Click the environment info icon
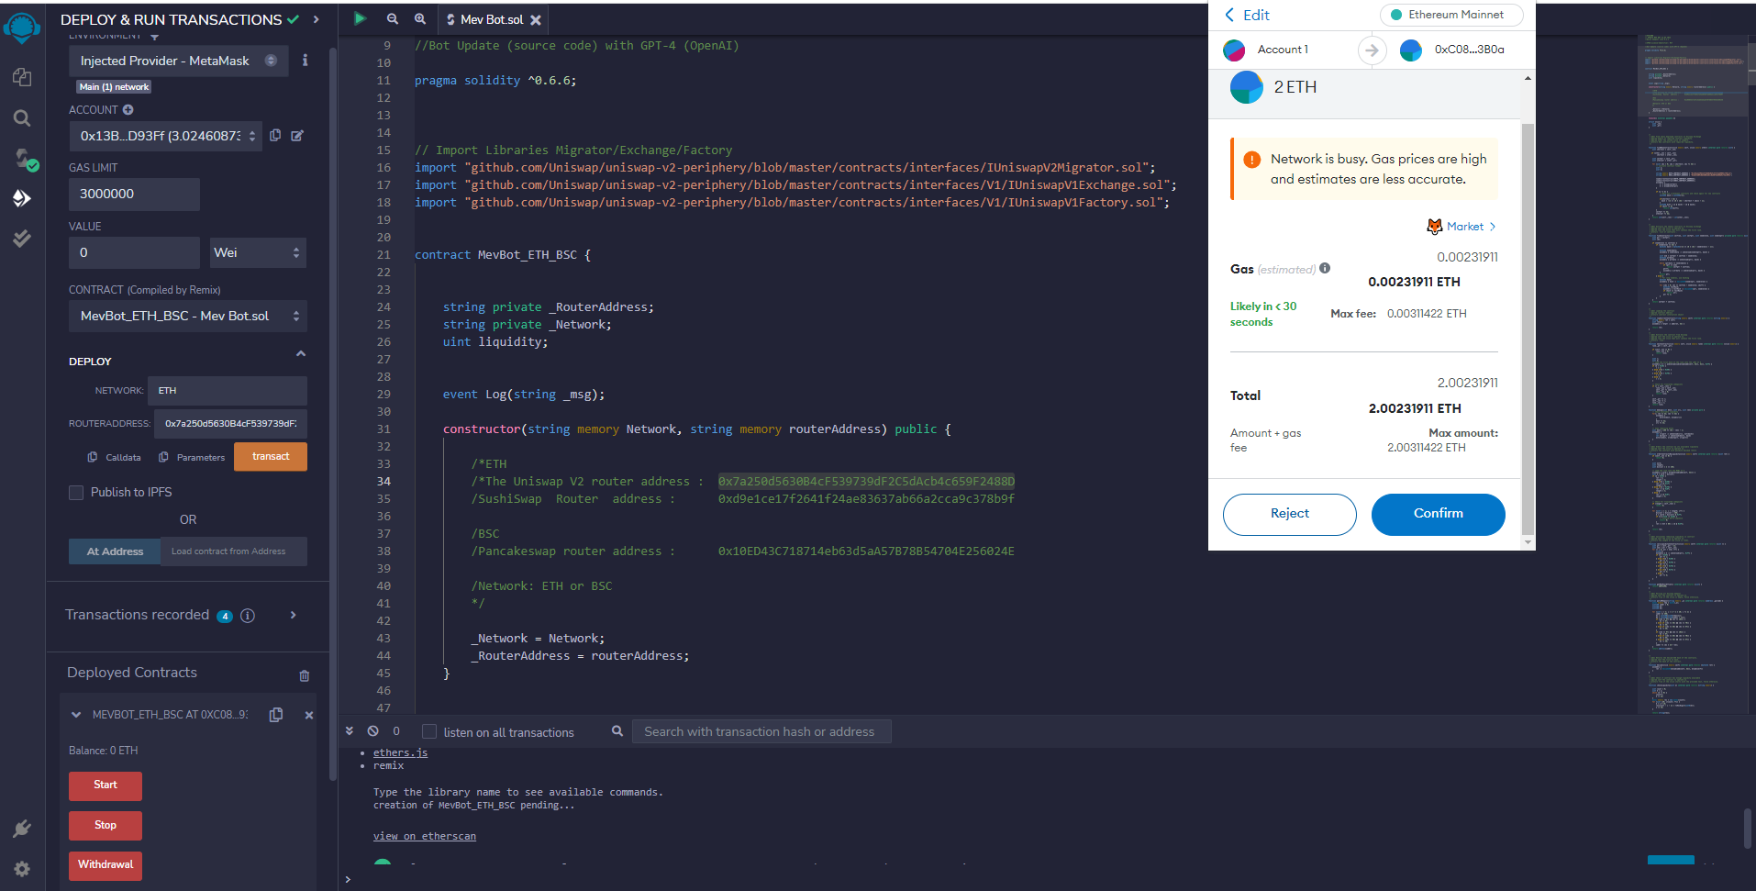The height and width of the screenshot is (891, 1756). tap(305, 61)
